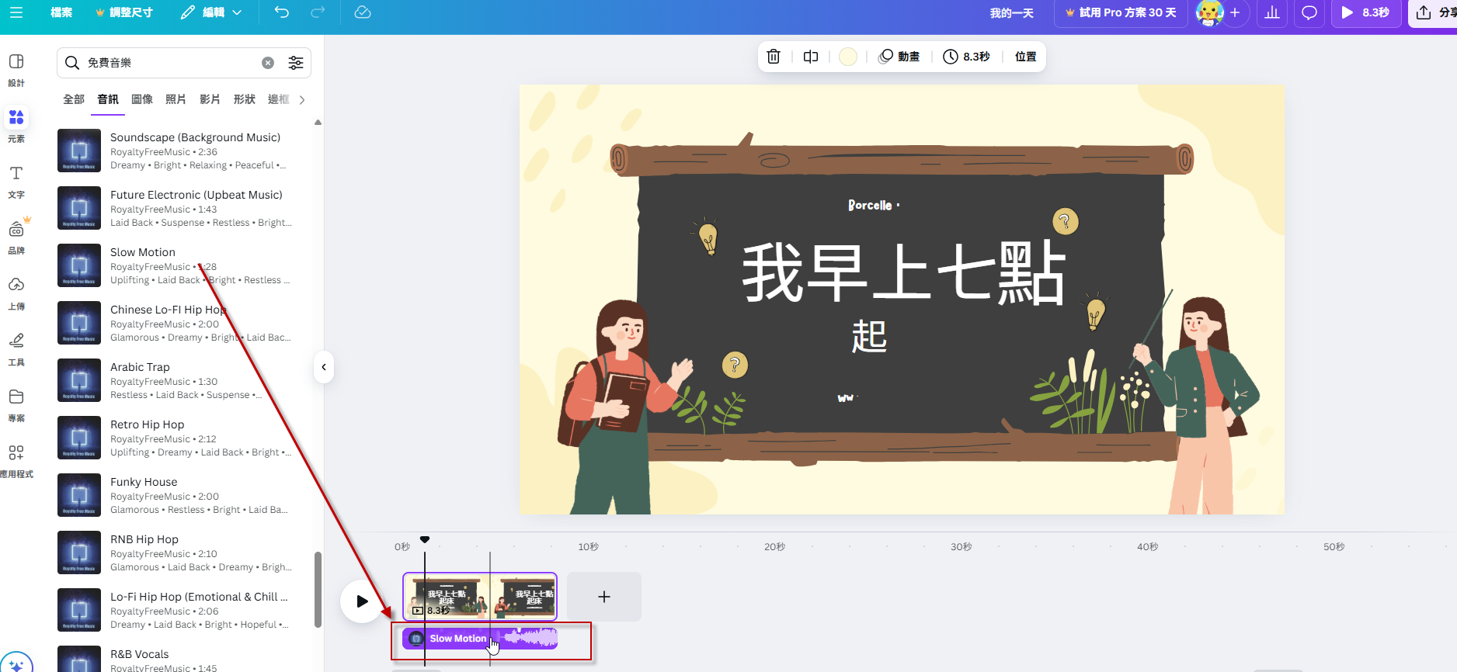Switch to the 影片 tab
1457x672 pixels.
210,99
